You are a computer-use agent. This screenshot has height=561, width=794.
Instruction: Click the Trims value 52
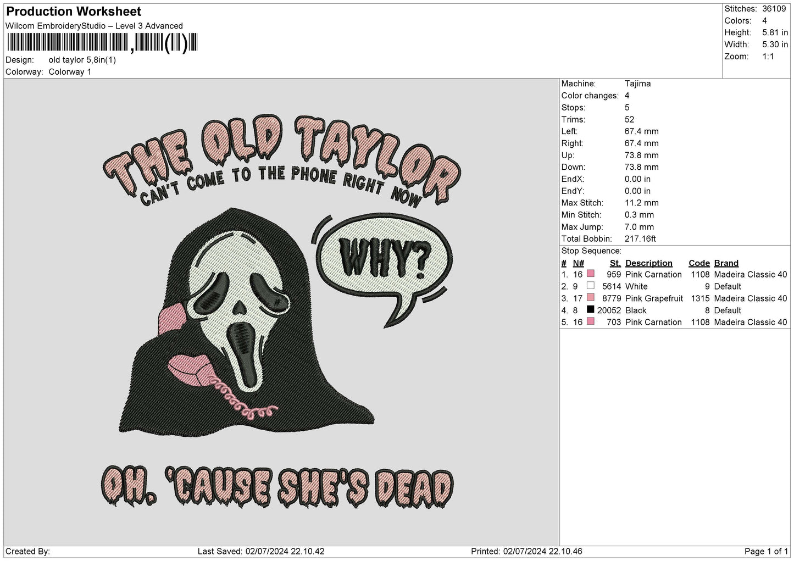(630, 119)
